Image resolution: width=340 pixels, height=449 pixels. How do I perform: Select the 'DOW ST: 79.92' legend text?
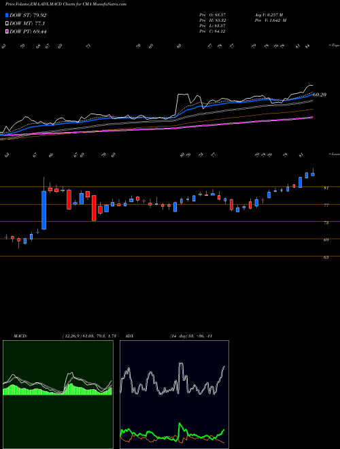[28, 16]
